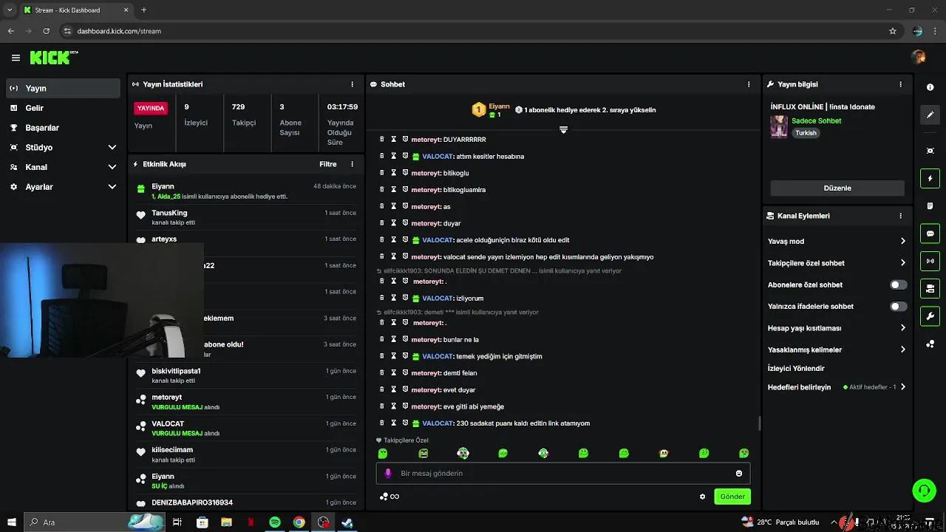Open Takipçilere özel sohbet chevron

pyautogui.click(x=902, y=263)
